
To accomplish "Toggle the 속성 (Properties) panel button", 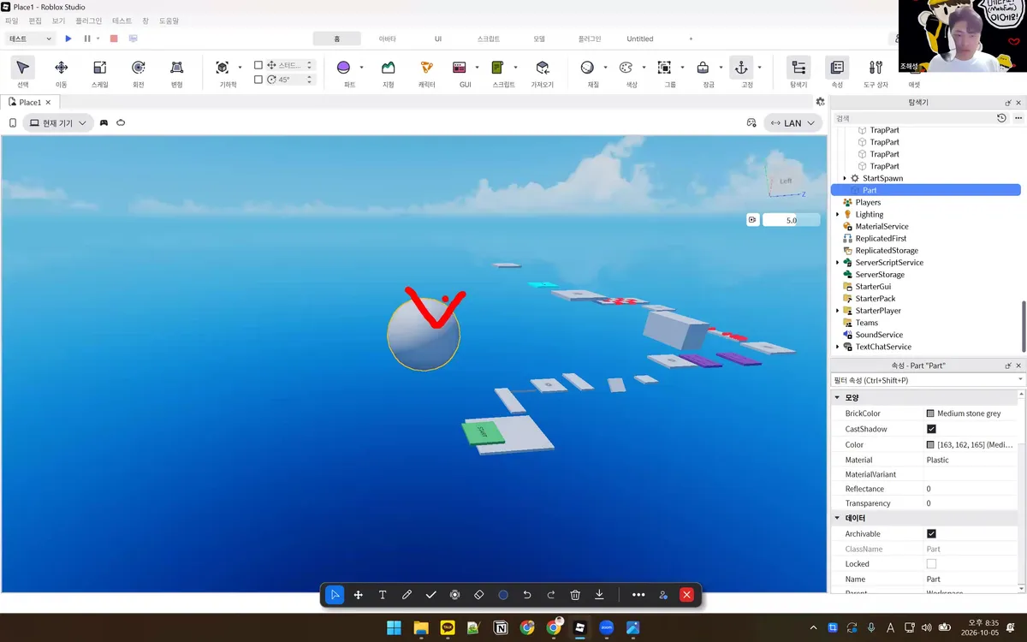I will (837, 68).
